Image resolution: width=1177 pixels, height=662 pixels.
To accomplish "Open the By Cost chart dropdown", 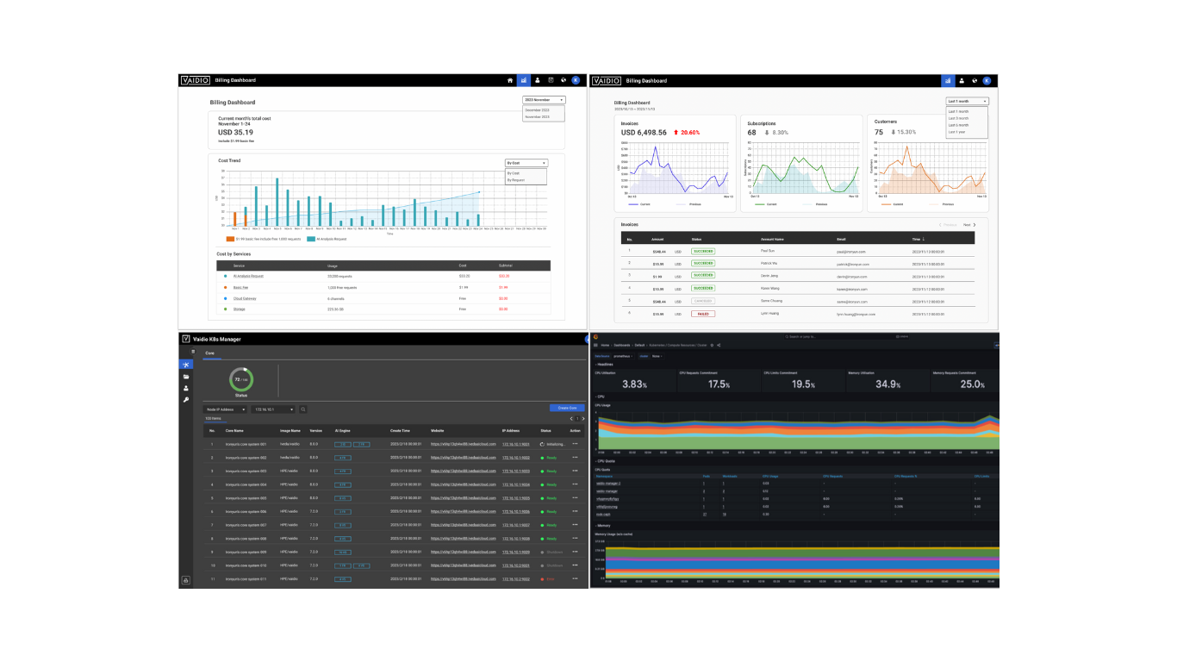I will 526,163.
